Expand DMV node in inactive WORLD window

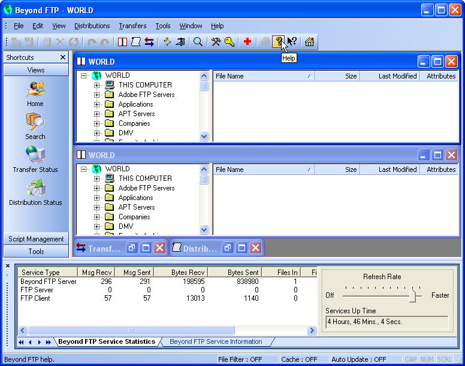click(x=96, y=226)
